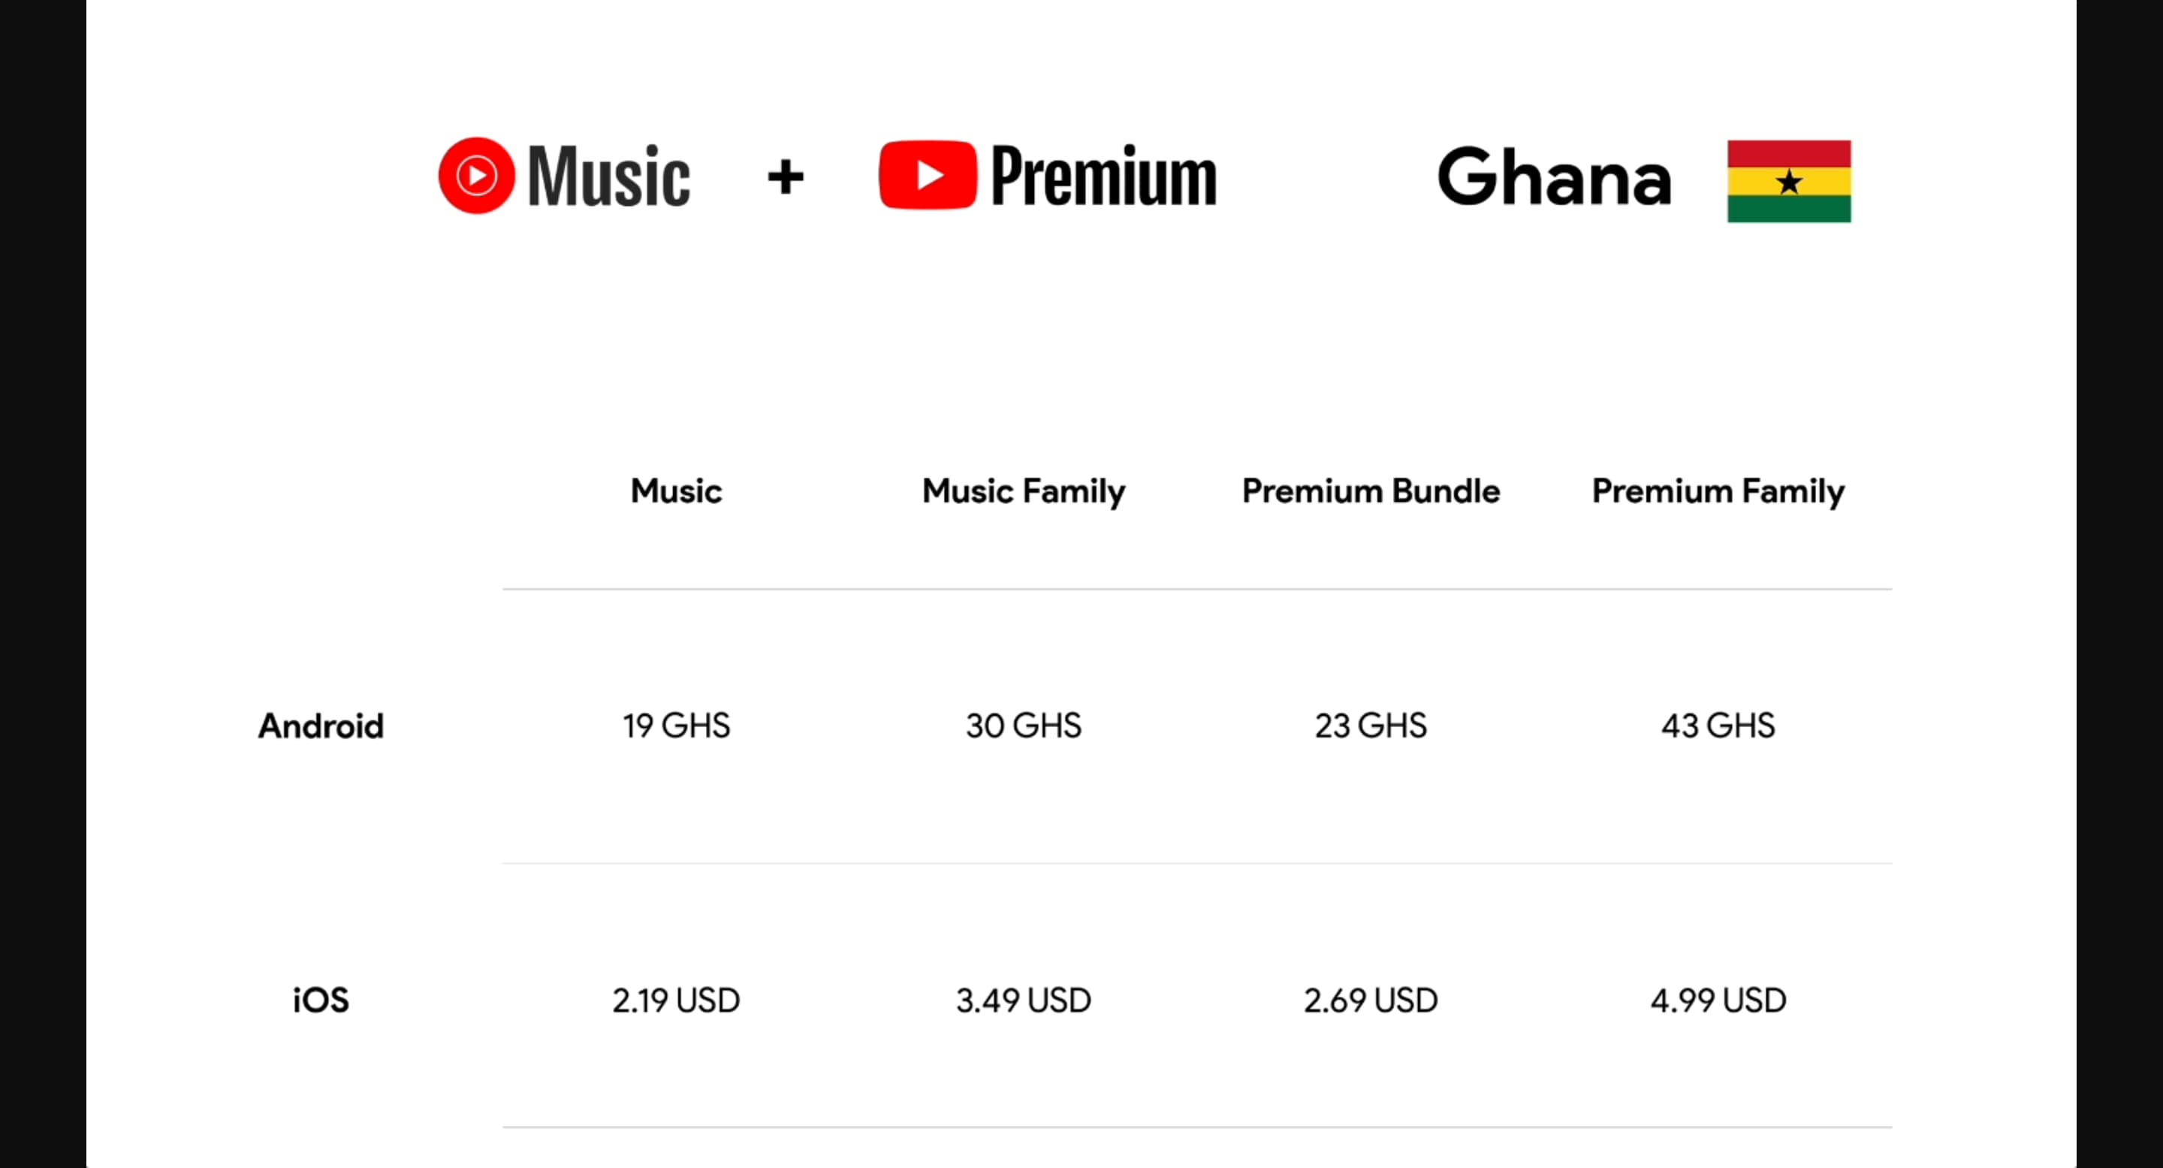2163x1168 pixels.
Task: Select the Android row label
Action: [321, 726]
